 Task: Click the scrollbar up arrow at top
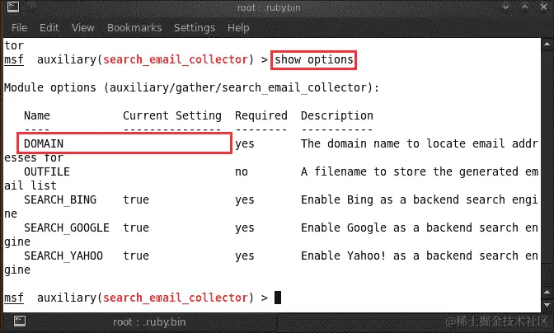coord(547,45)
